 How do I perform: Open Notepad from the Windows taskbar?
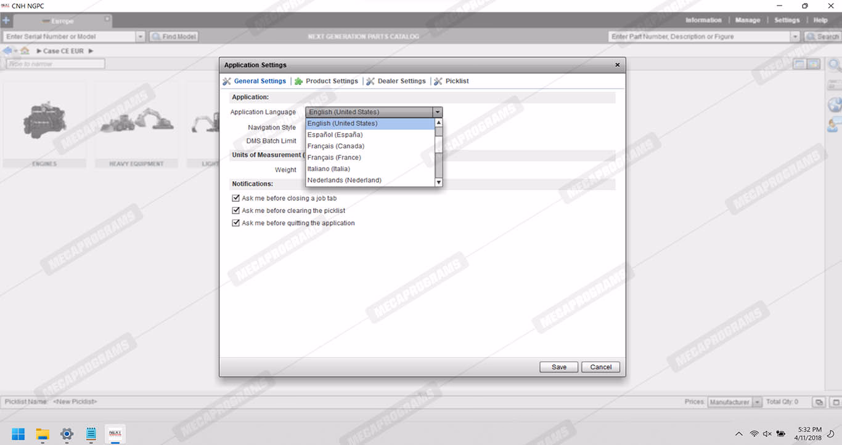pyautogui.click(x=91, y=434)
